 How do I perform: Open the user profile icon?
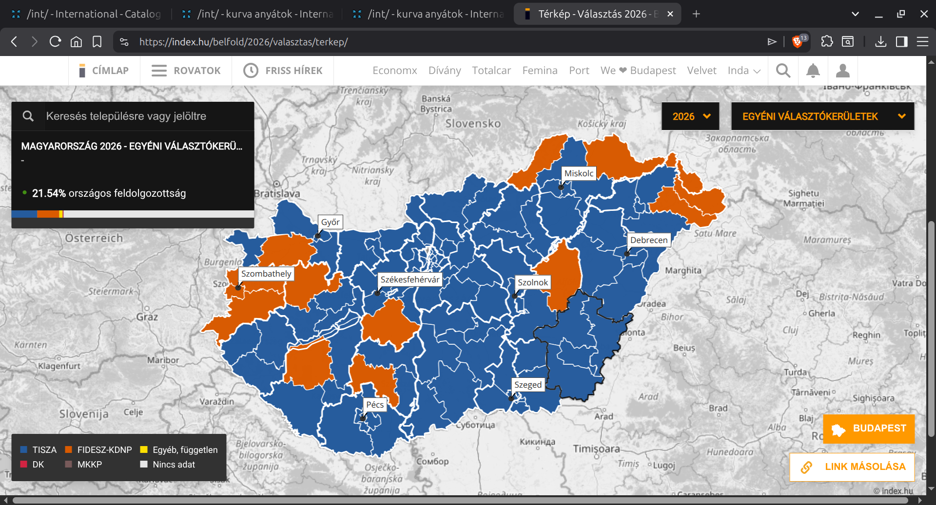pos(843,71)
